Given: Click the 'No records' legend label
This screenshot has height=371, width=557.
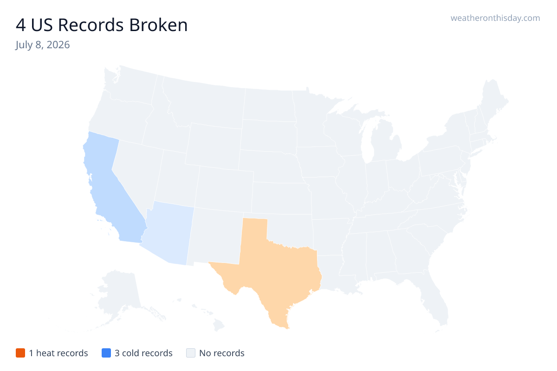Looking at the screenshot, I should click(222, 353).
